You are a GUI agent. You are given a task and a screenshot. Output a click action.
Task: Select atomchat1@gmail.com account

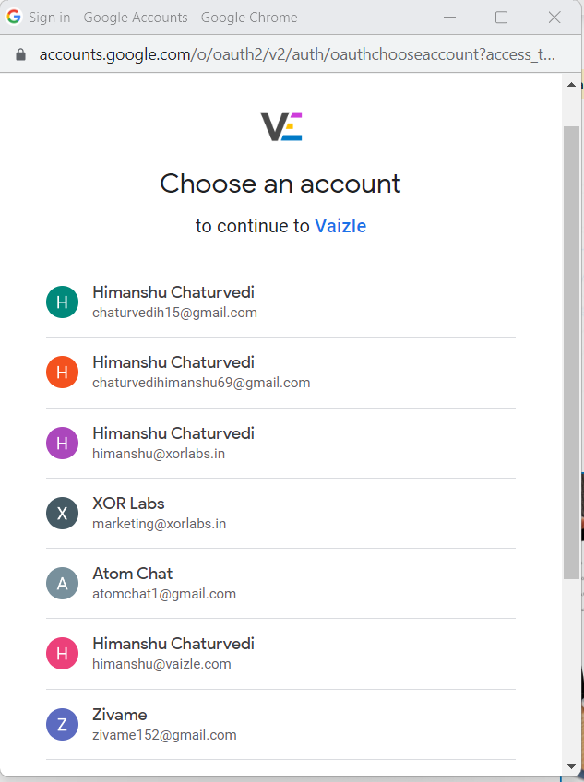click(280, 584)
